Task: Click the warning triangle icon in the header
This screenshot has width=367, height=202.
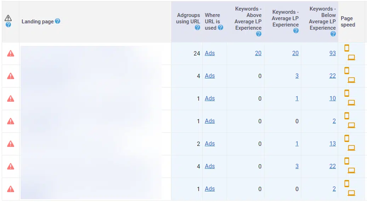Action: click(8, 18)
